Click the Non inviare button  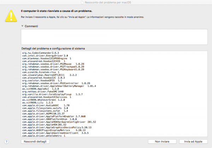(162, 142)
